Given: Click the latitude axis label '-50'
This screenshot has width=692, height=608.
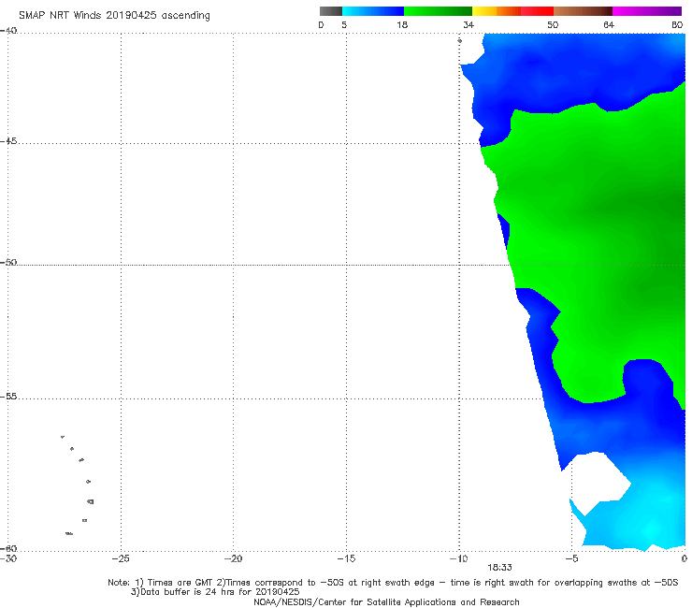Looking at the screenshot, I should click(8, 262).
